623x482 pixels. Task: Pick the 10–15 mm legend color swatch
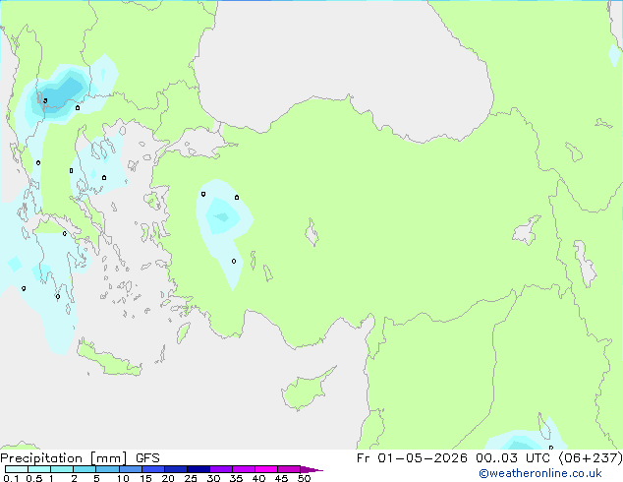click(131, 469)
